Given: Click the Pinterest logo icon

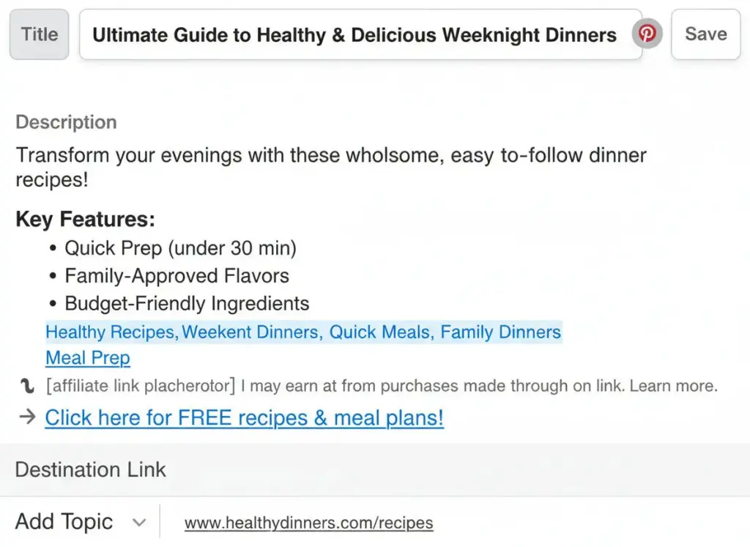Looking at the screenshot, I should point(647,34).
